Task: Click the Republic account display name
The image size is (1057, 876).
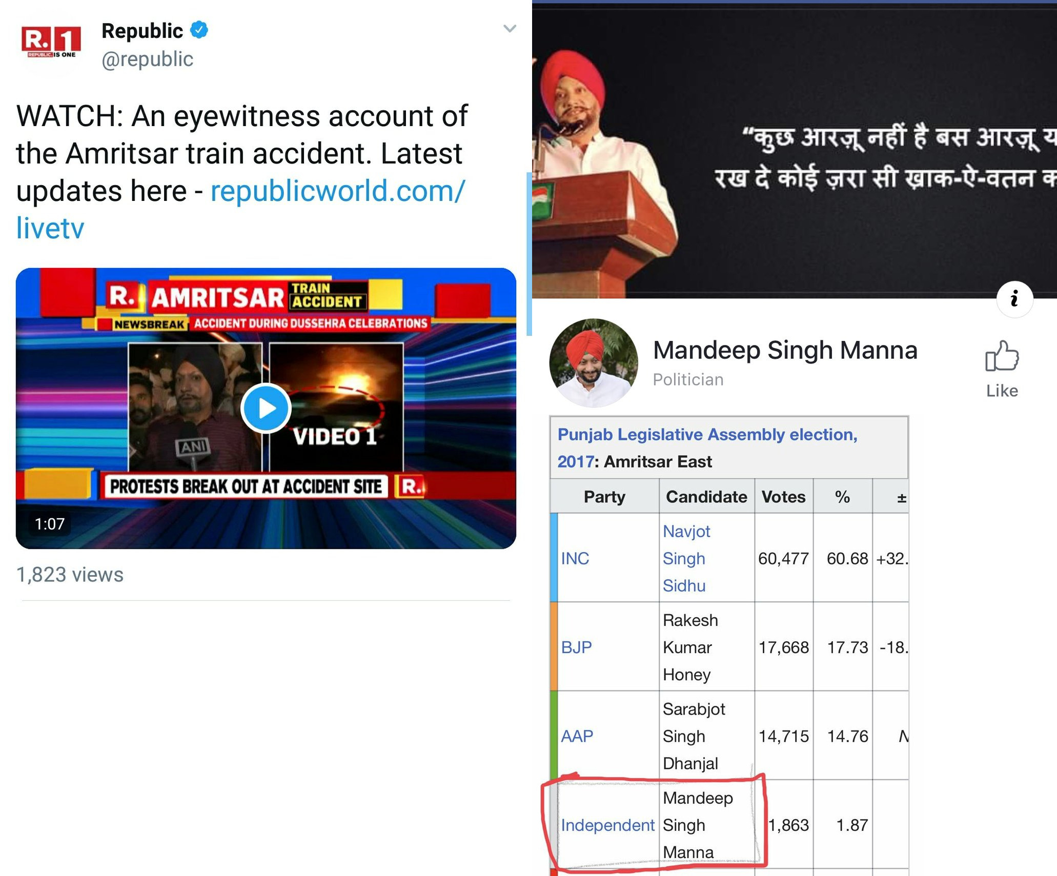Action: coord(142,31)
